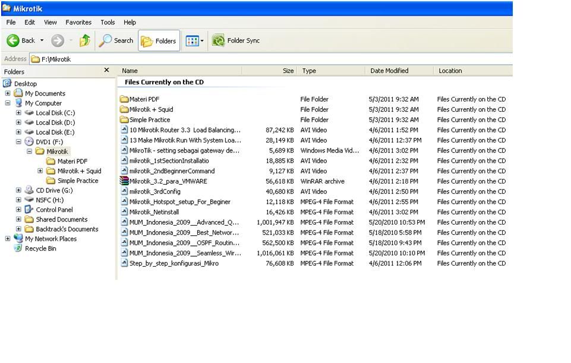The width and height of the screenshot is (571, 363).
Task: Select Mikrotik + Squid folder in file list
Action: (x=151, y=109)
